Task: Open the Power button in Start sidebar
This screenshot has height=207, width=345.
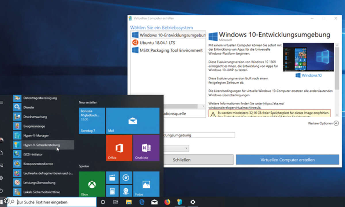Action: click(x=1, y=191)
